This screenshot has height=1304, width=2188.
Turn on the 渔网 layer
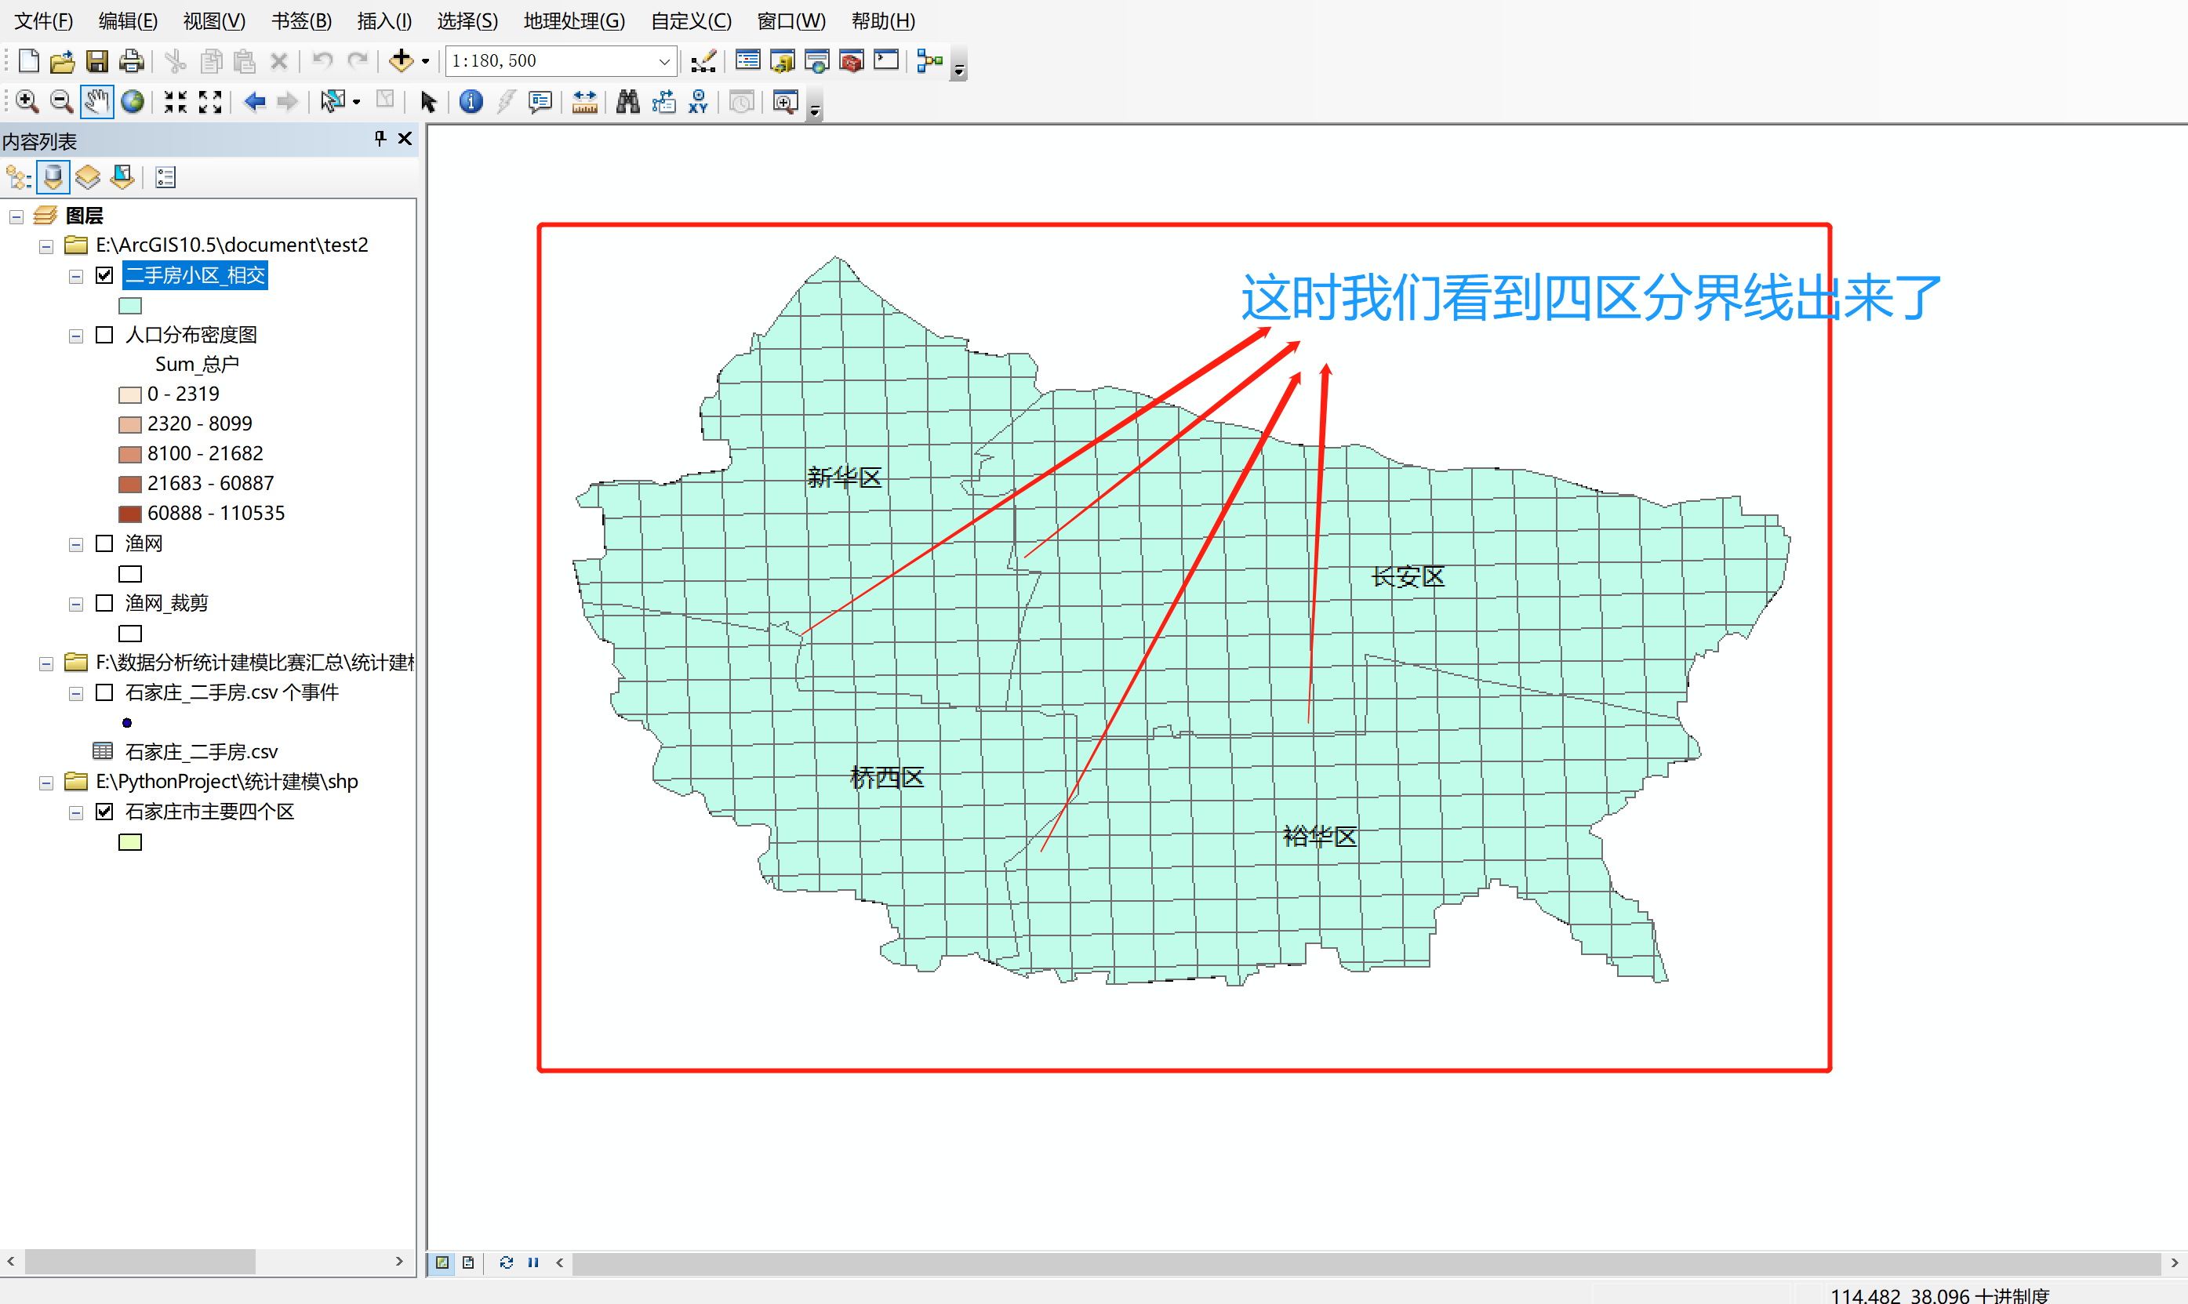point(104,543)
